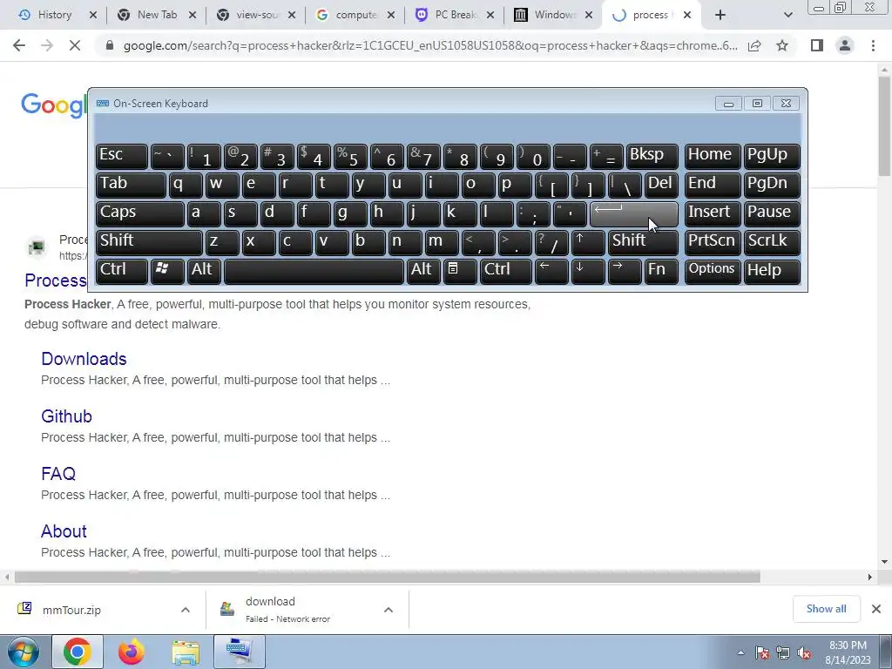This screenshot has width=892, height=669.
Task: Click the Chrome back arrow
Action: click(x=19, y=45)
